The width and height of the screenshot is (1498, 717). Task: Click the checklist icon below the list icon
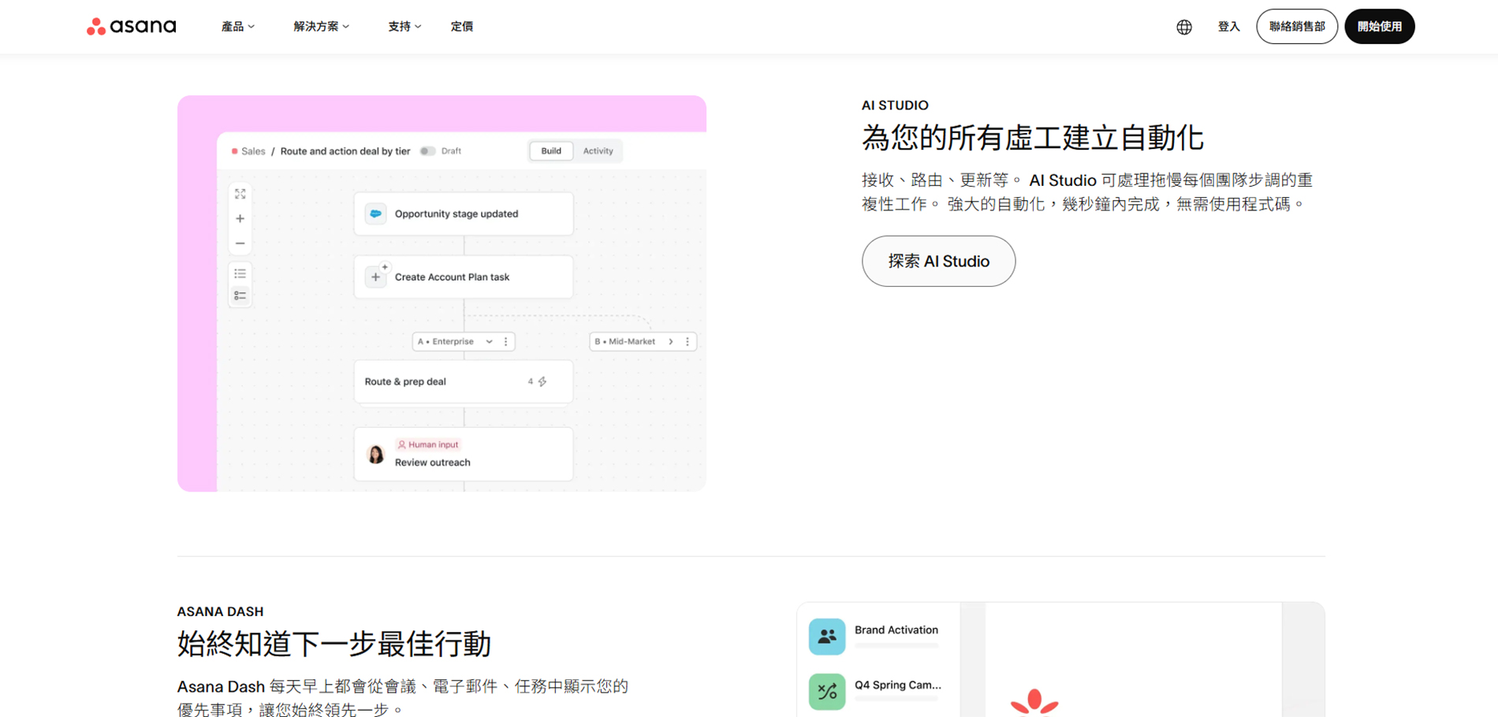point(240,295)
